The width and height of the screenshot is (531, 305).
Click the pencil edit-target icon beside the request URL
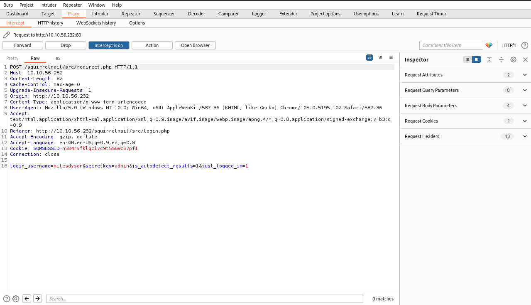click(x=7, y=35)
